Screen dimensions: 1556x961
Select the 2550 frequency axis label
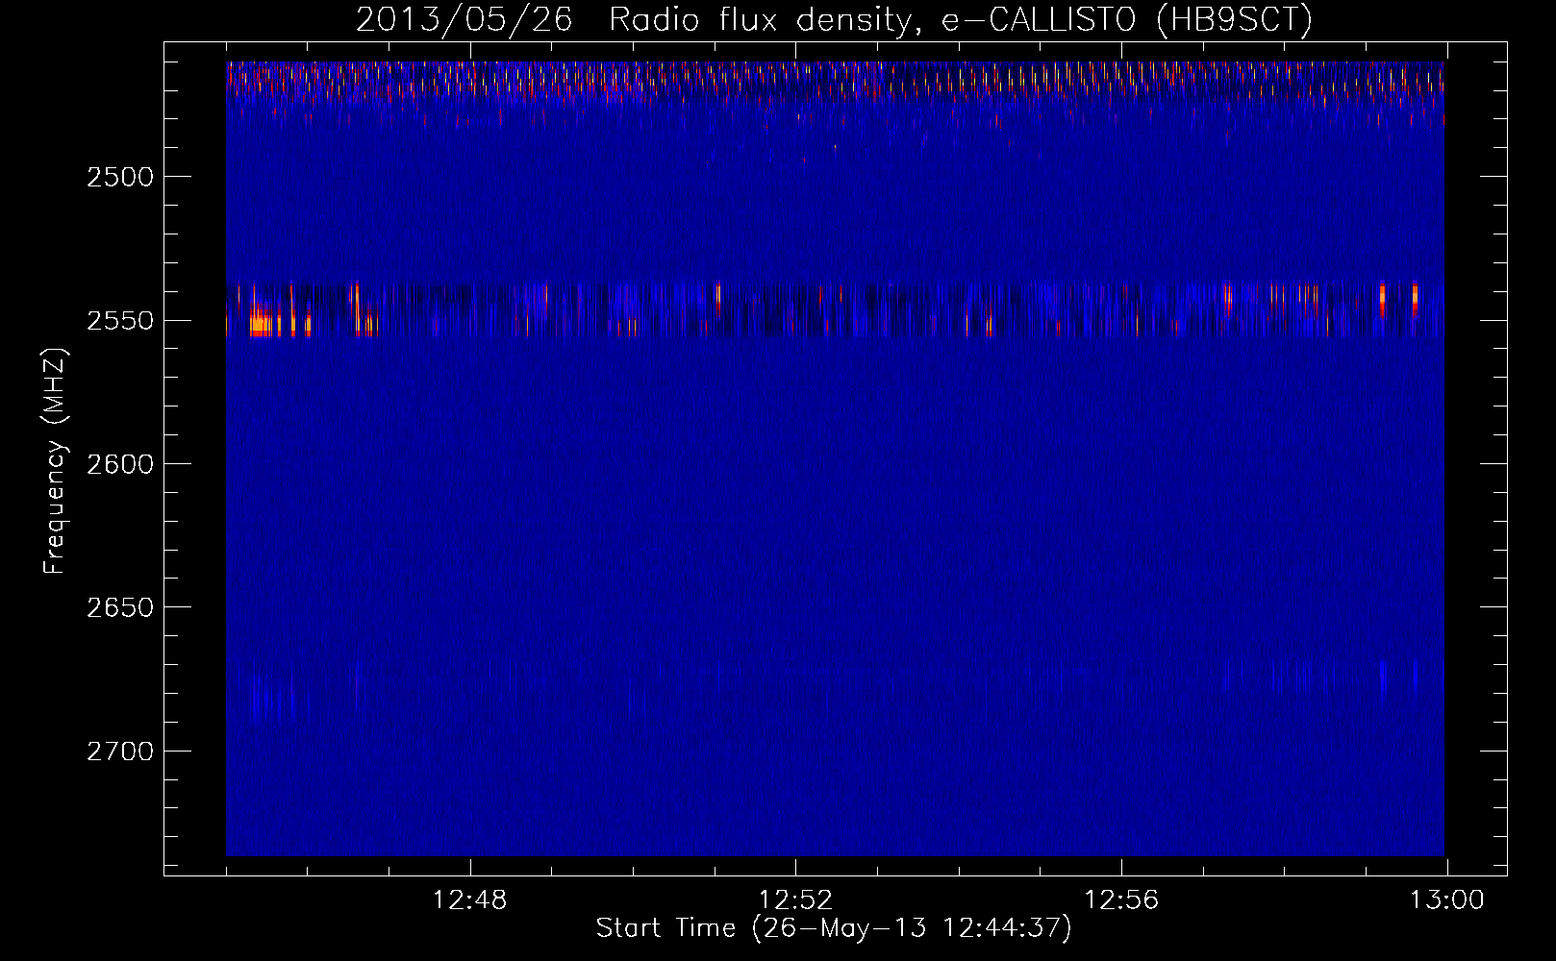[x=119, y=321]
